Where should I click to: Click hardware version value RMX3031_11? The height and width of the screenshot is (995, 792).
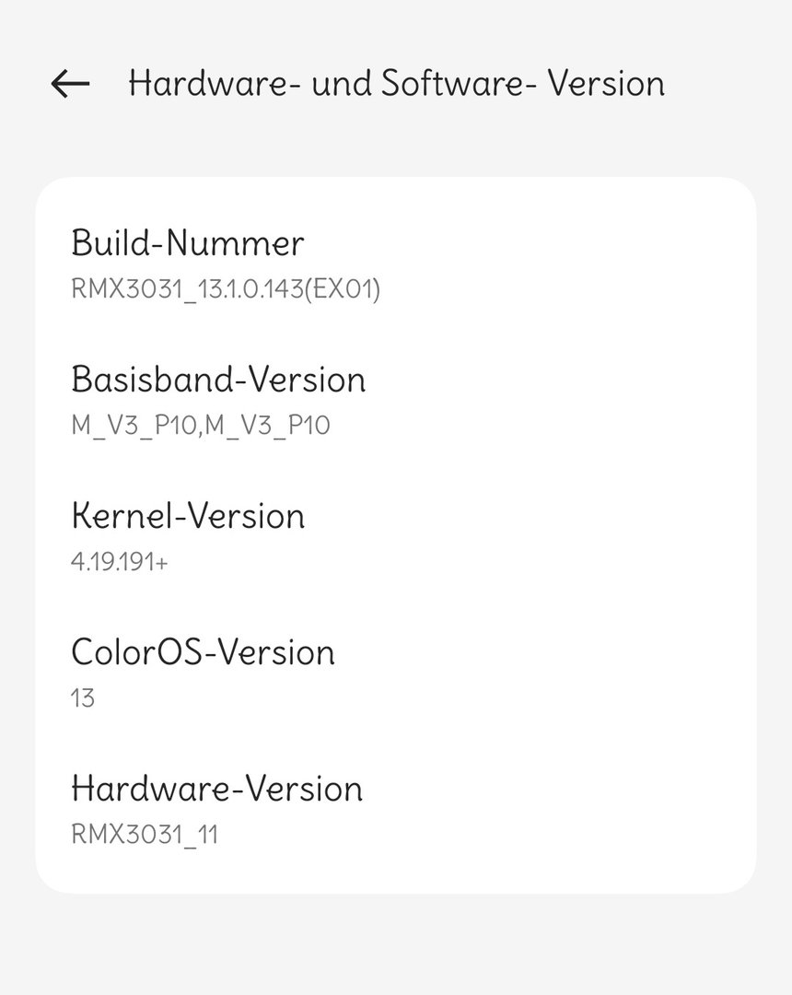click(x=145, y=835)
